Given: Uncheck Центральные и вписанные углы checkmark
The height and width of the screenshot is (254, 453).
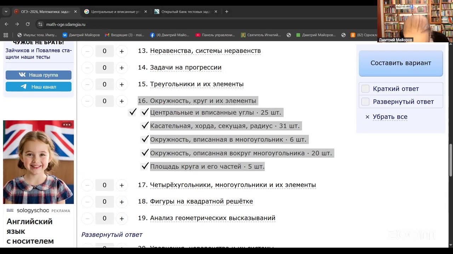Looking at the screenshot, I should [x=145, y=112].
